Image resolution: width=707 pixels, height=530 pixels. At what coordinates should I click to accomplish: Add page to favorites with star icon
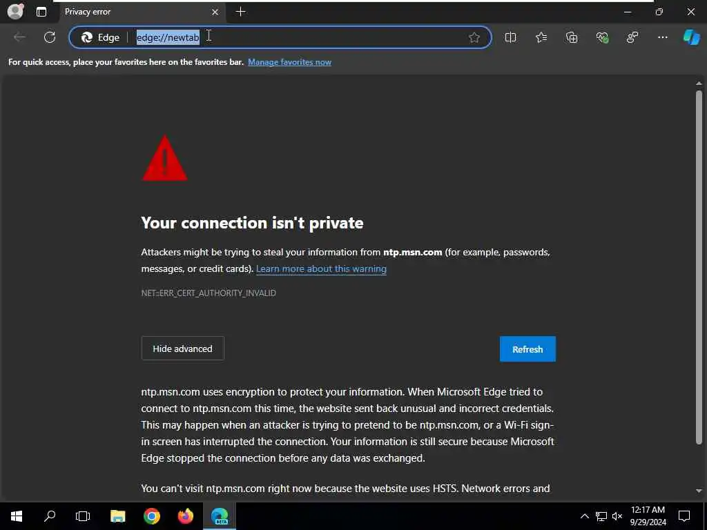point(474,37)
